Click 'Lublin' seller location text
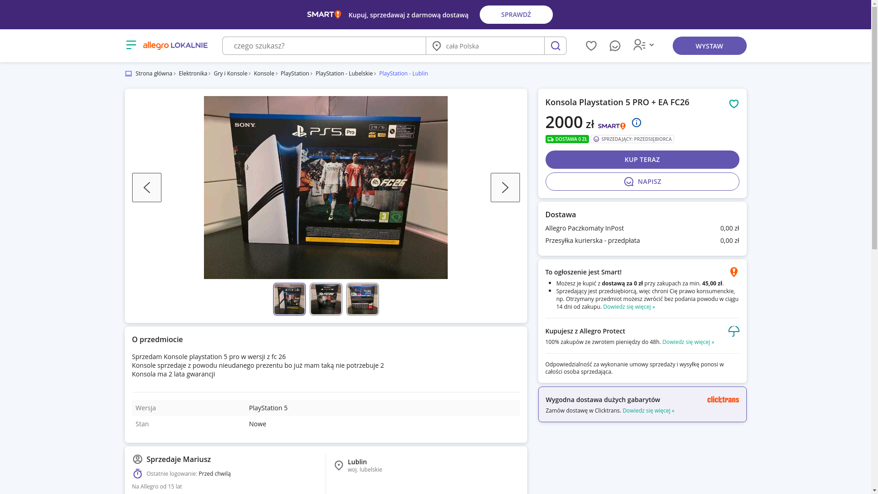The height and width of the screenshot is (494, 878). [357, 462]
